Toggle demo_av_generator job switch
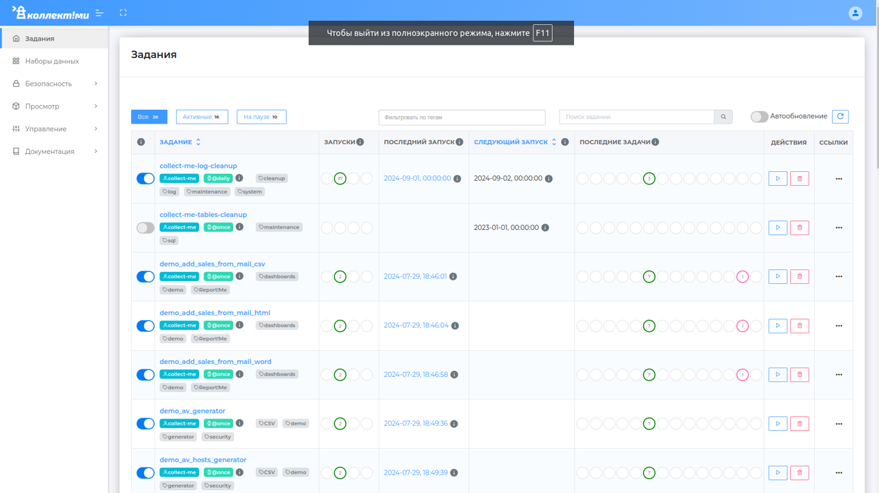The image size is (879, 493). [x=146, y=424]
